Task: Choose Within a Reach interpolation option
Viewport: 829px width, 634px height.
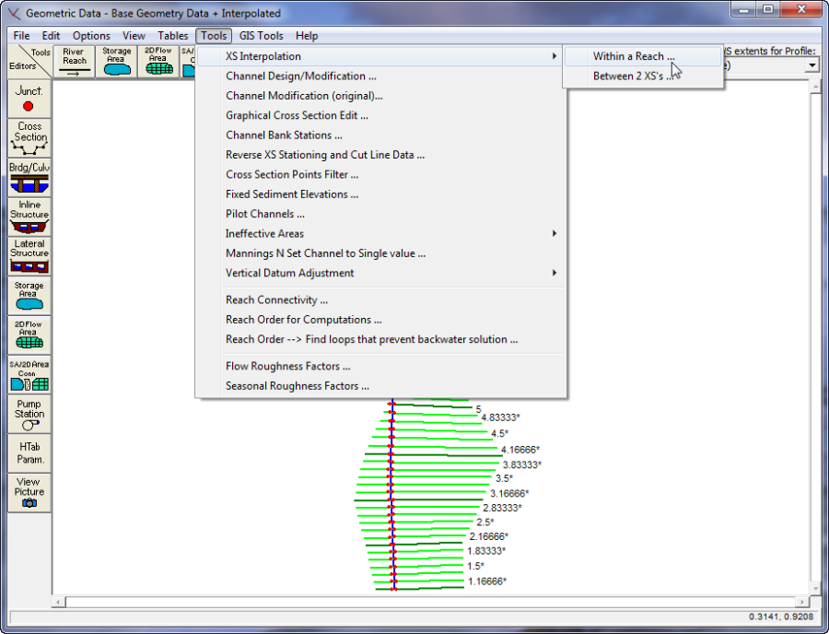Action: (x=633, y=56)
